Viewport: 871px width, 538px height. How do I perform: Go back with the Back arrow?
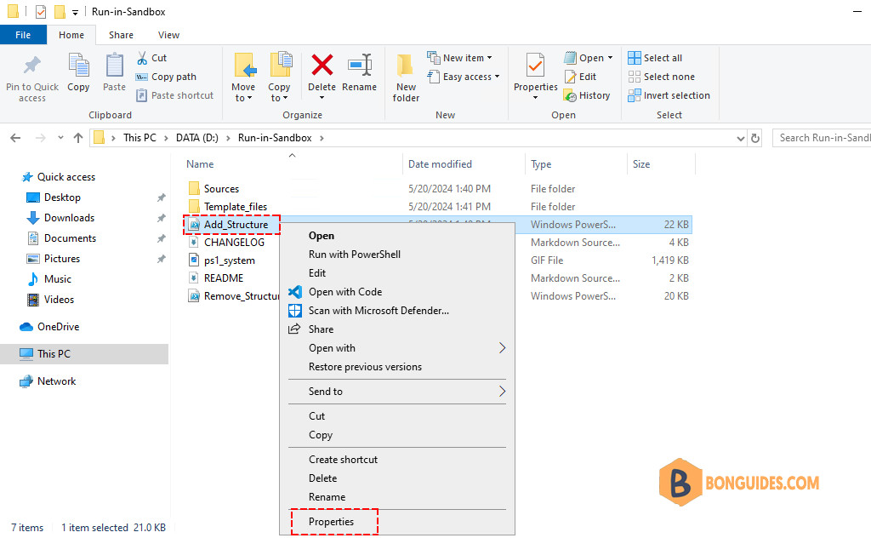click(x=15, y=138)
